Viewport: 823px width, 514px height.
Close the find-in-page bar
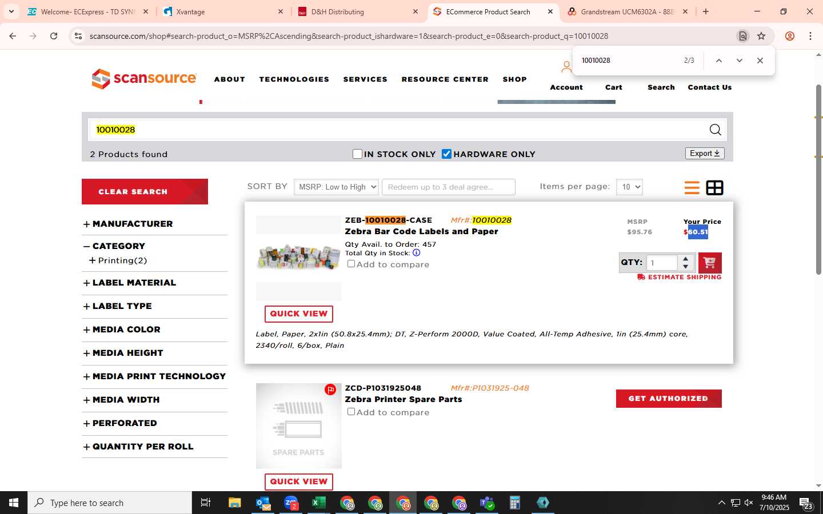pyautogui.click(x=760, y=61)
